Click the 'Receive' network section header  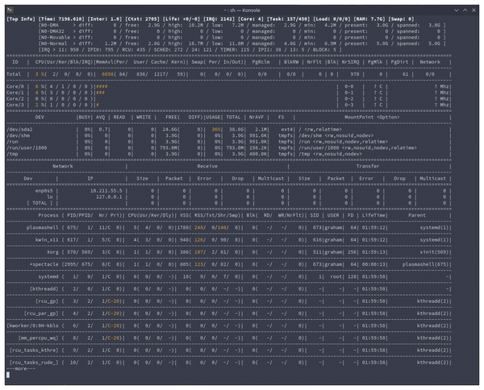[207, 166]
